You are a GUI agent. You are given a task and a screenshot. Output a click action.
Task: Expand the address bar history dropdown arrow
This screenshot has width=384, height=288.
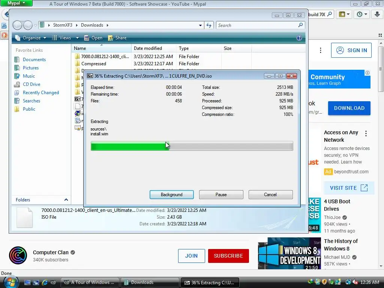point(200,25)
